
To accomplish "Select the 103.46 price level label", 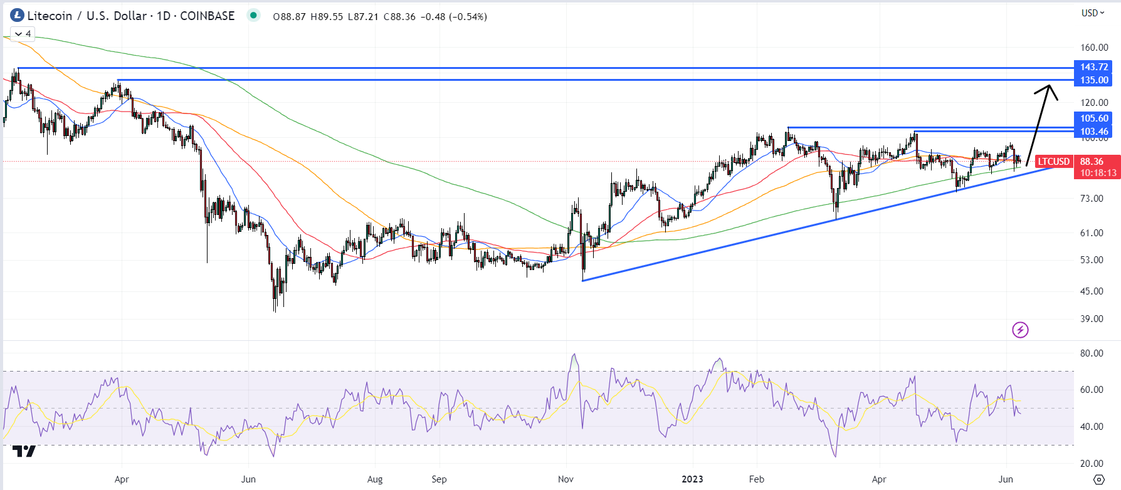I will point(1094,132).
